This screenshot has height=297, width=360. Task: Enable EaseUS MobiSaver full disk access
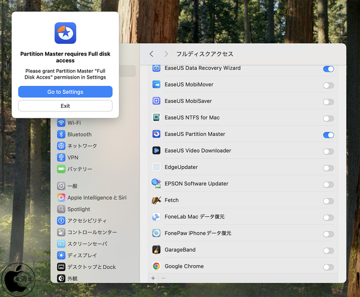tap(328, 102)
